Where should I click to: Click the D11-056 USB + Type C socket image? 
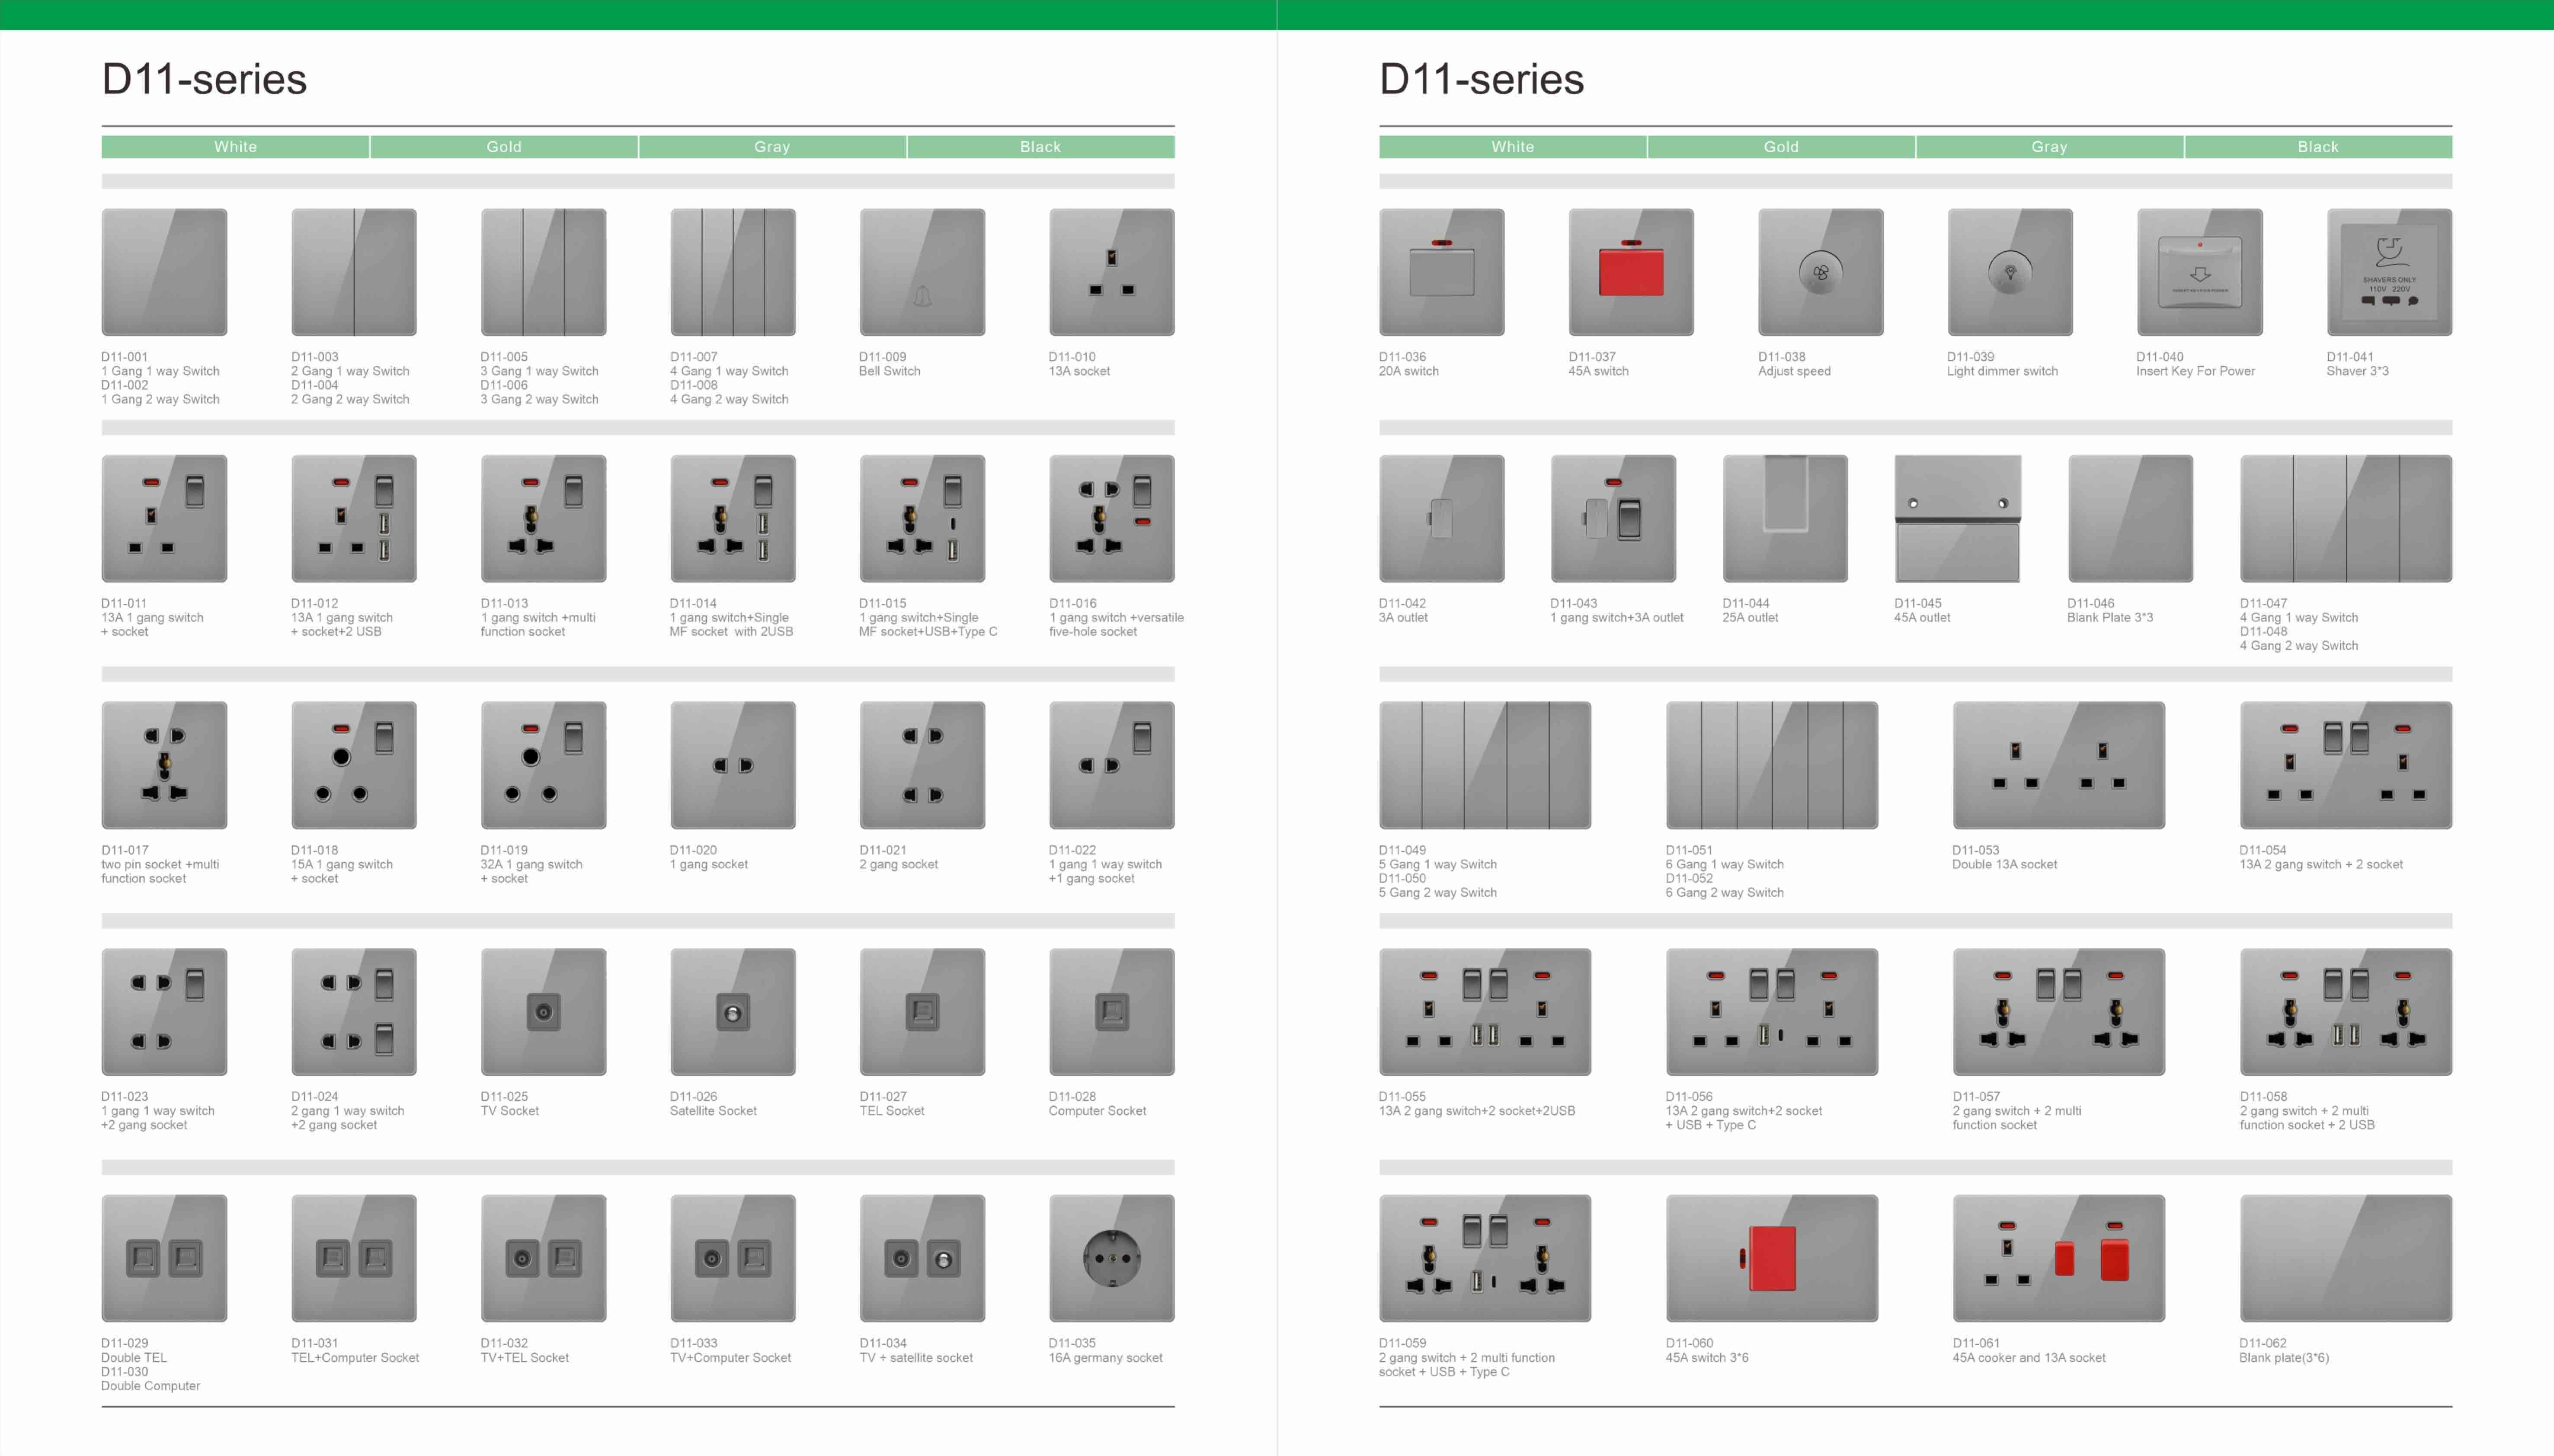click(1772, 1012)
